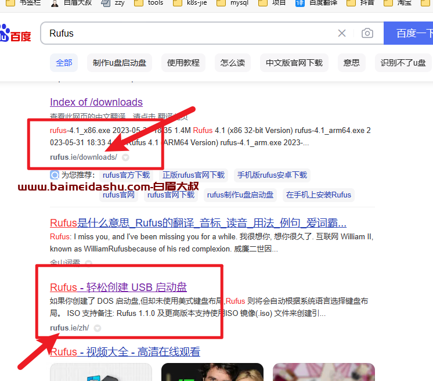Open the mysql bookmark folder
Viewport: 433px width, 381px height.
point(233,3)
